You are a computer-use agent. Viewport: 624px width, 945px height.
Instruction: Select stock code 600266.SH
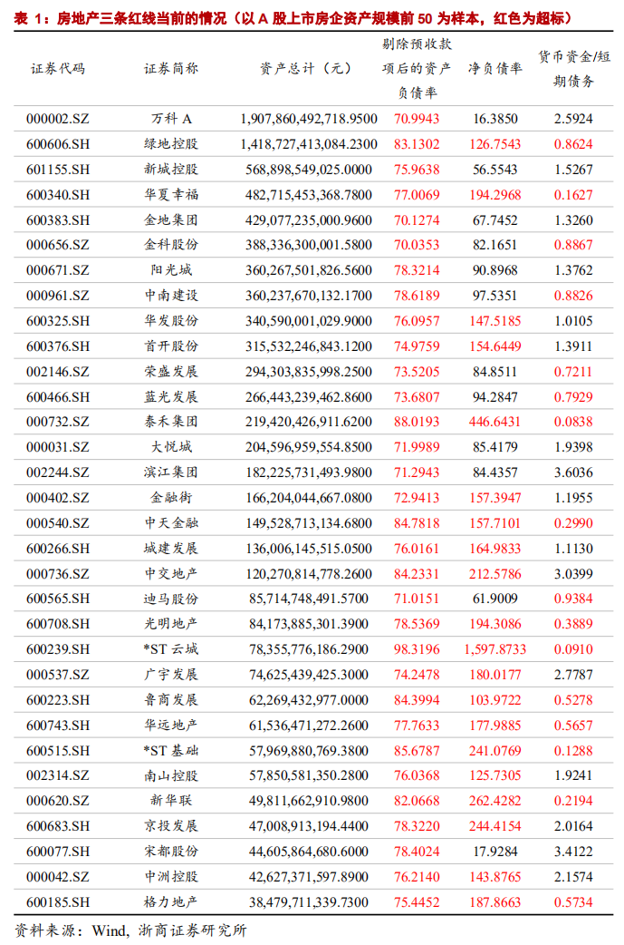tap(58, 548)
